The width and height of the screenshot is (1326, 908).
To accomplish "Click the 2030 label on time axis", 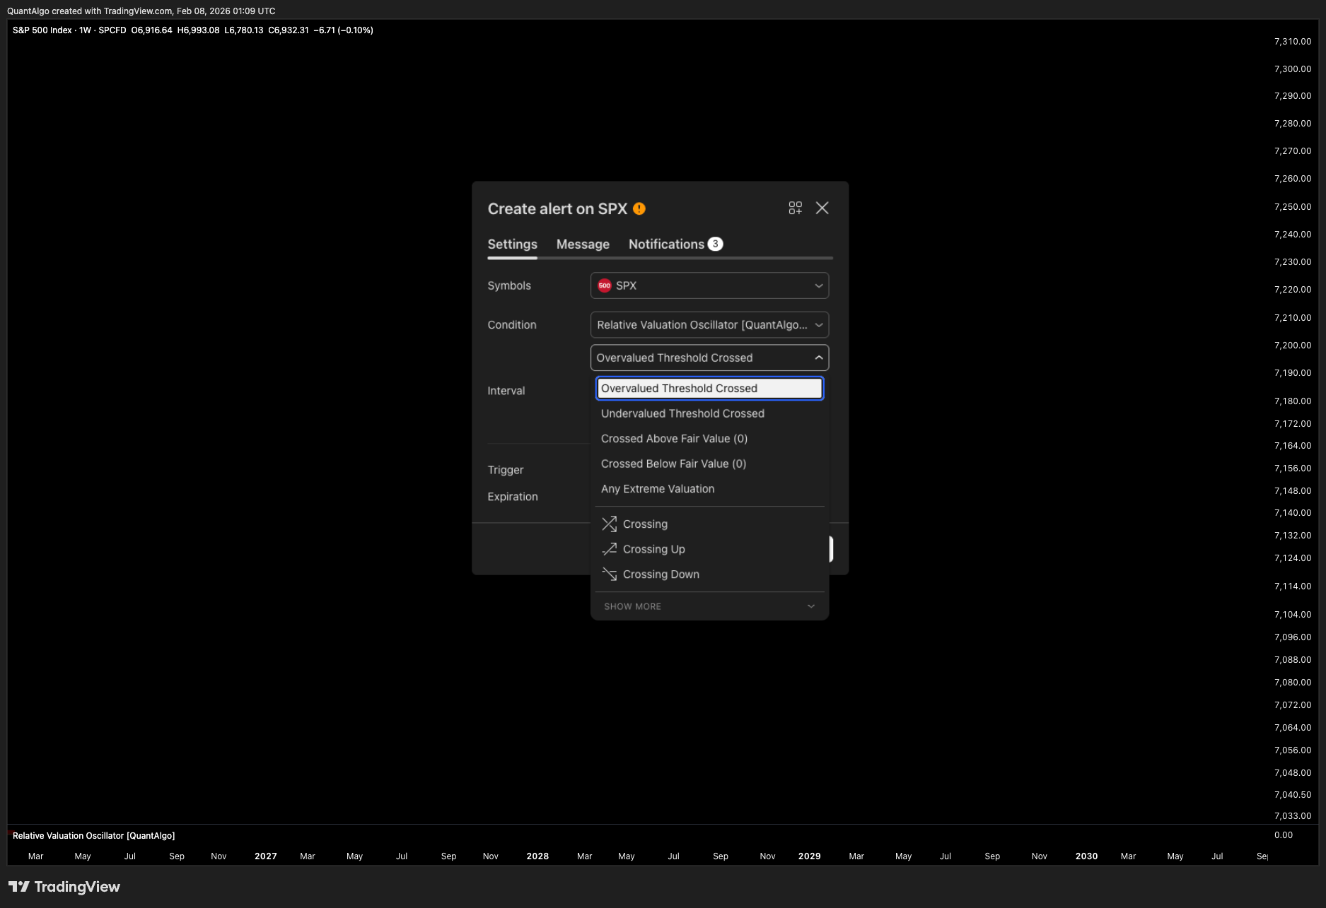I will tap(1086, 856).
